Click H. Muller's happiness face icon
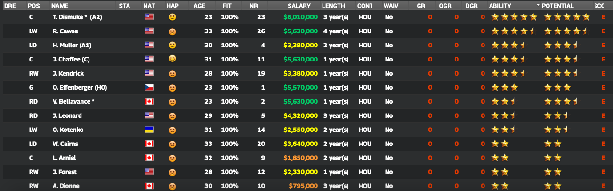Image resolution: width=613 pixels, height=191 pixels. [172, 45]
